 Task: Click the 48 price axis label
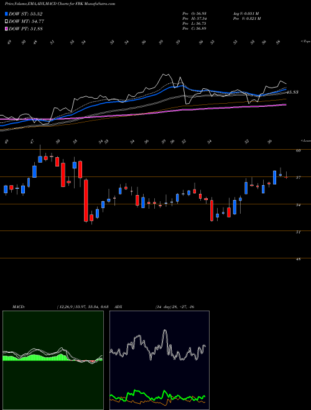(x=298, y=260)
